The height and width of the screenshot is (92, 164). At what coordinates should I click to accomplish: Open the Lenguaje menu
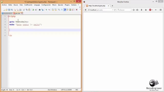pyautogui.click(x=37, y=5)
